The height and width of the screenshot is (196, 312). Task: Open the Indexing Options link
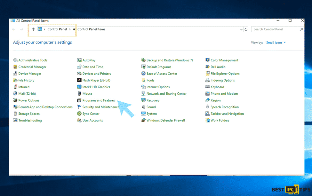(223, 80)
